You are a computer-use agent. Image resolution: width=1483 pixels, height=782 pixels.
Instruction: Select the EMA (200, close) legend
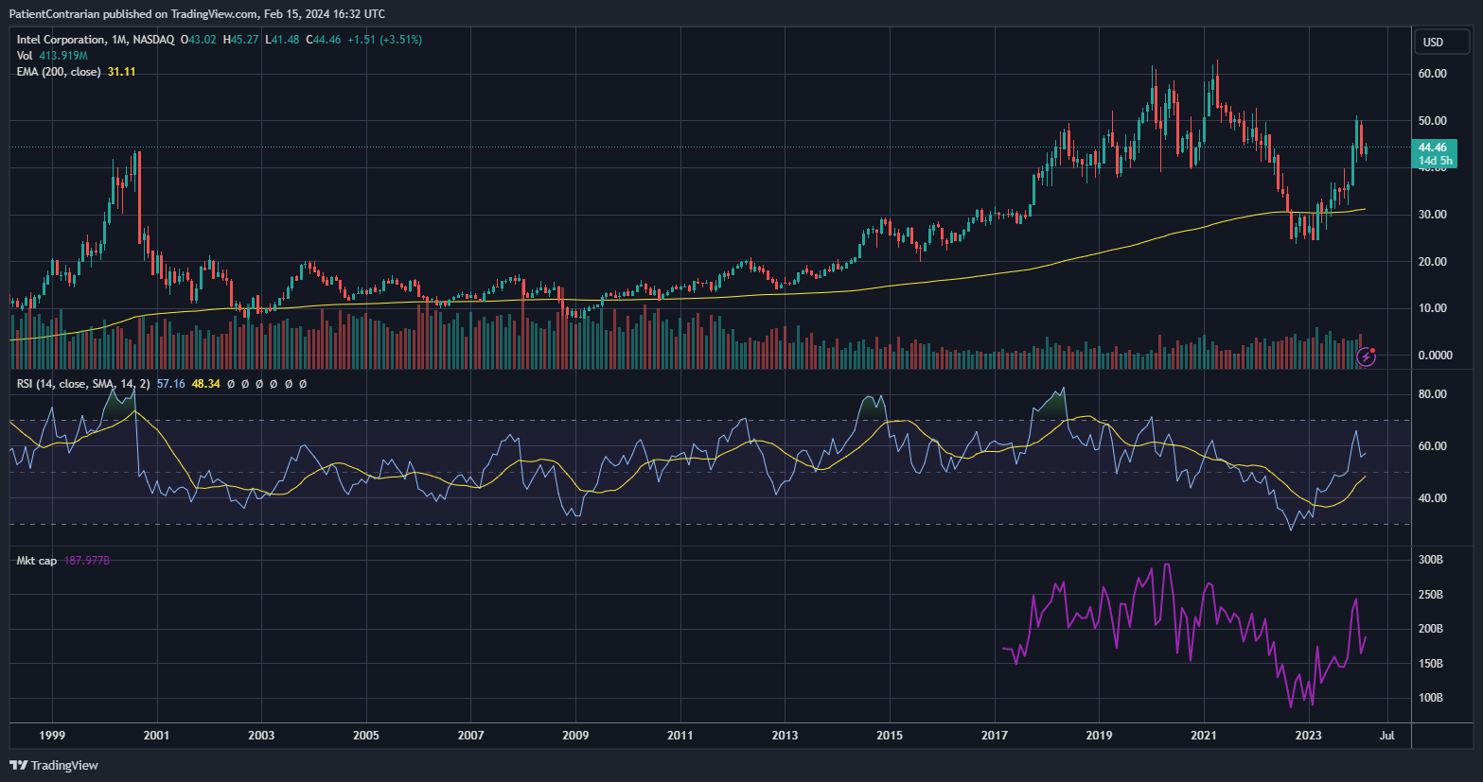coord(59,72)
